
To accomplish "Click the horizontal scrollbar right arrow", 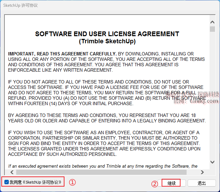I will [x=202, y=172].
